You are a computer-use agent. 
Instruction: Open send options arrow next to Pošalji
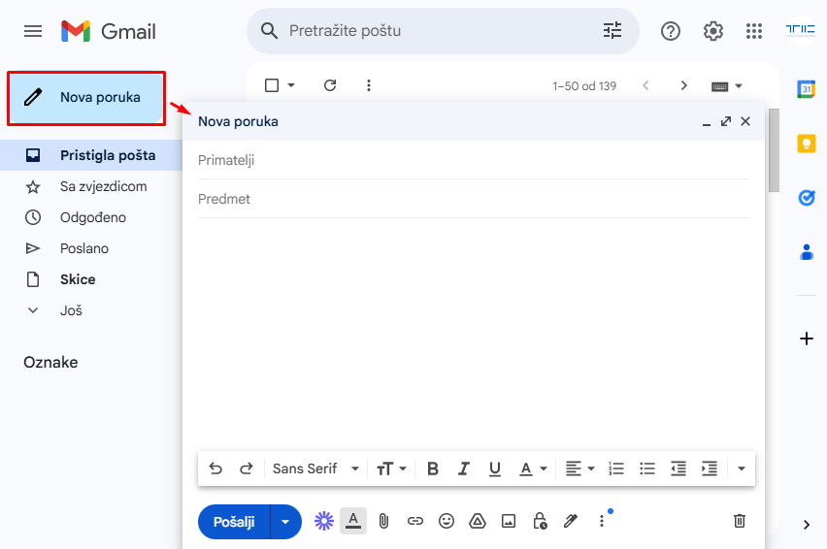285,522
